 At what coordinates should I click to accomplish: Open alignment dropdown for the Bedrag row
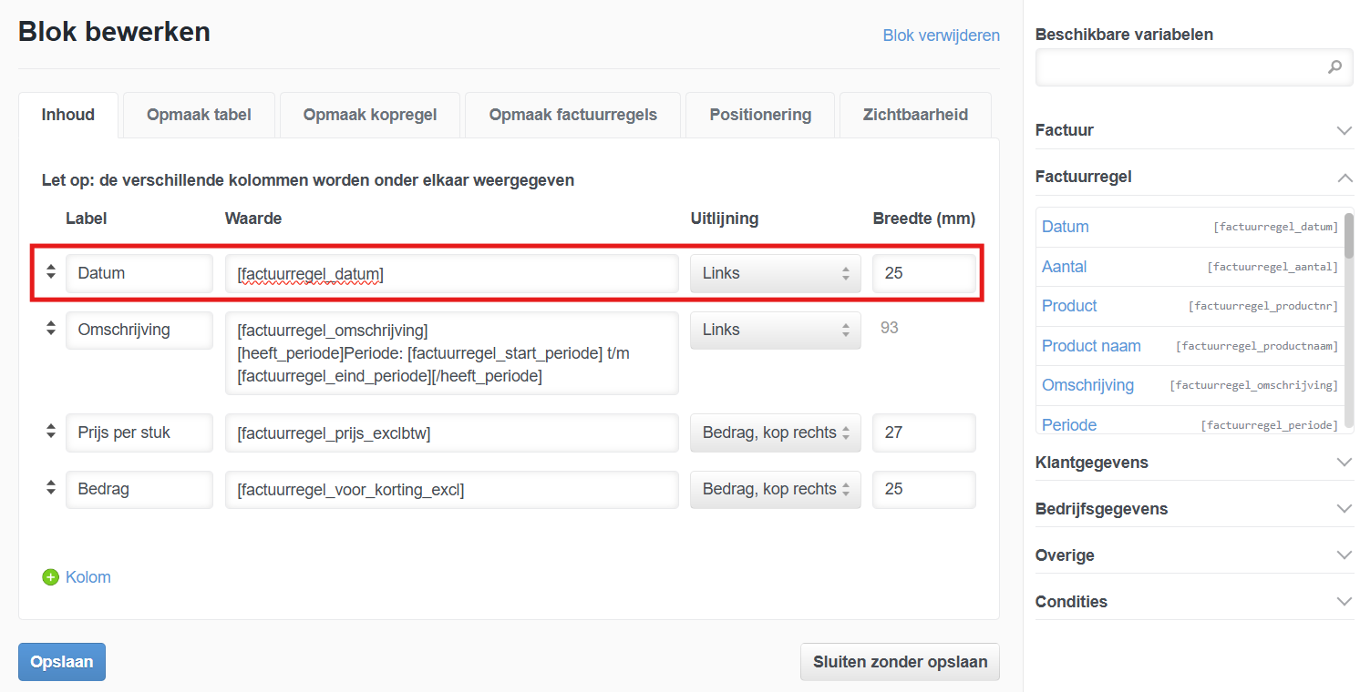coord(775,489)
